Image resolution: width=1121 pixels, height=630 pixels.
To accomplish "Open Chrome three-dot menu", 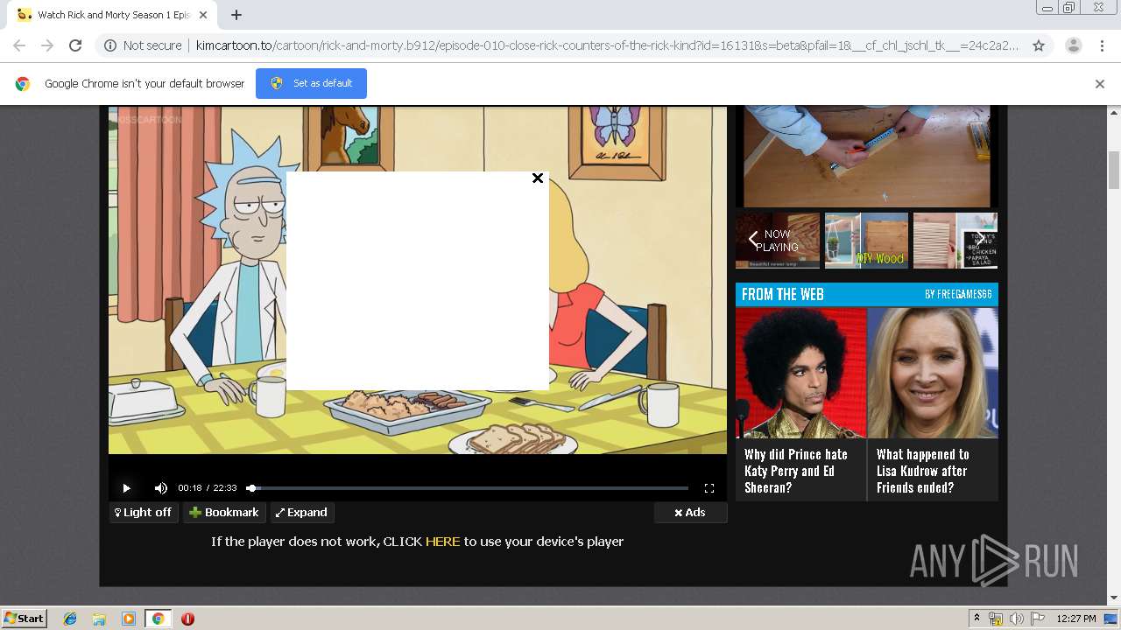I will point(1102,45).
